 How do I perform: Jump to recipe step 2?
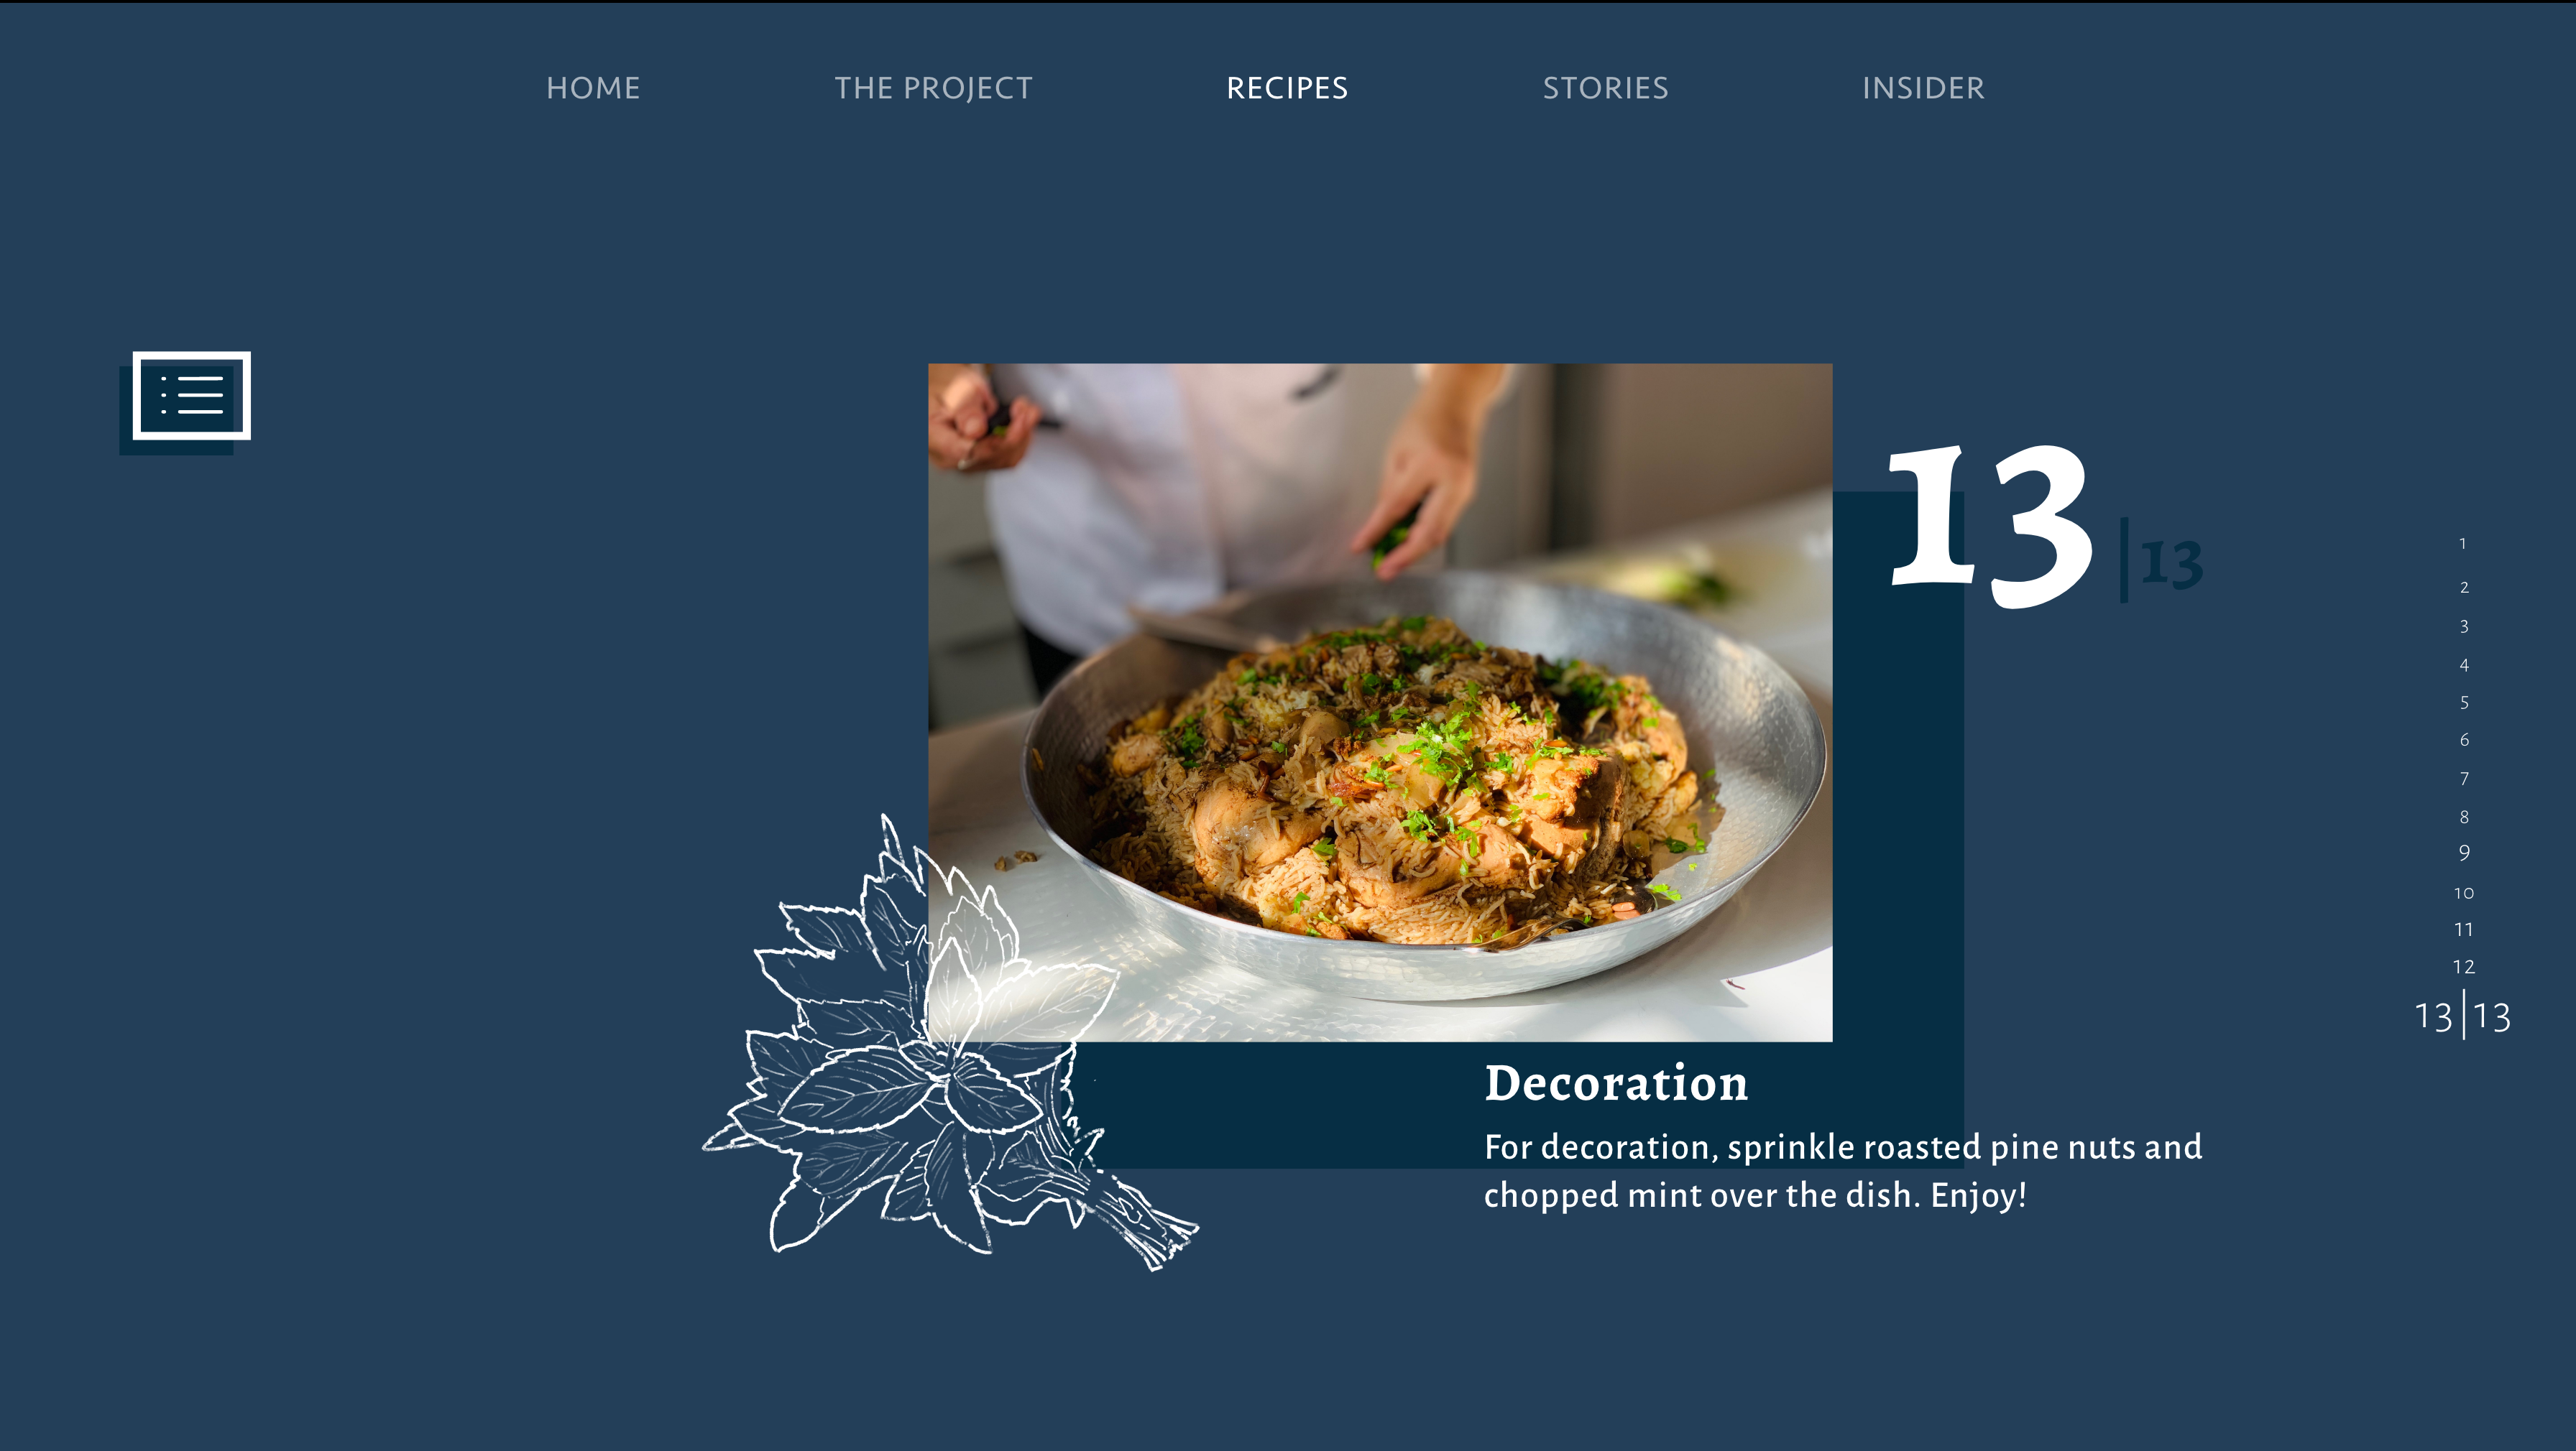pos(2464,588)
